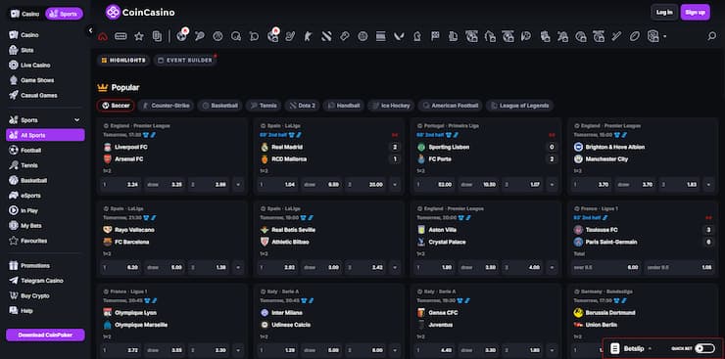
Task: Open the sportsbook home icon in the sports bar
Action: pyautogui.click(x=103, y=36)
